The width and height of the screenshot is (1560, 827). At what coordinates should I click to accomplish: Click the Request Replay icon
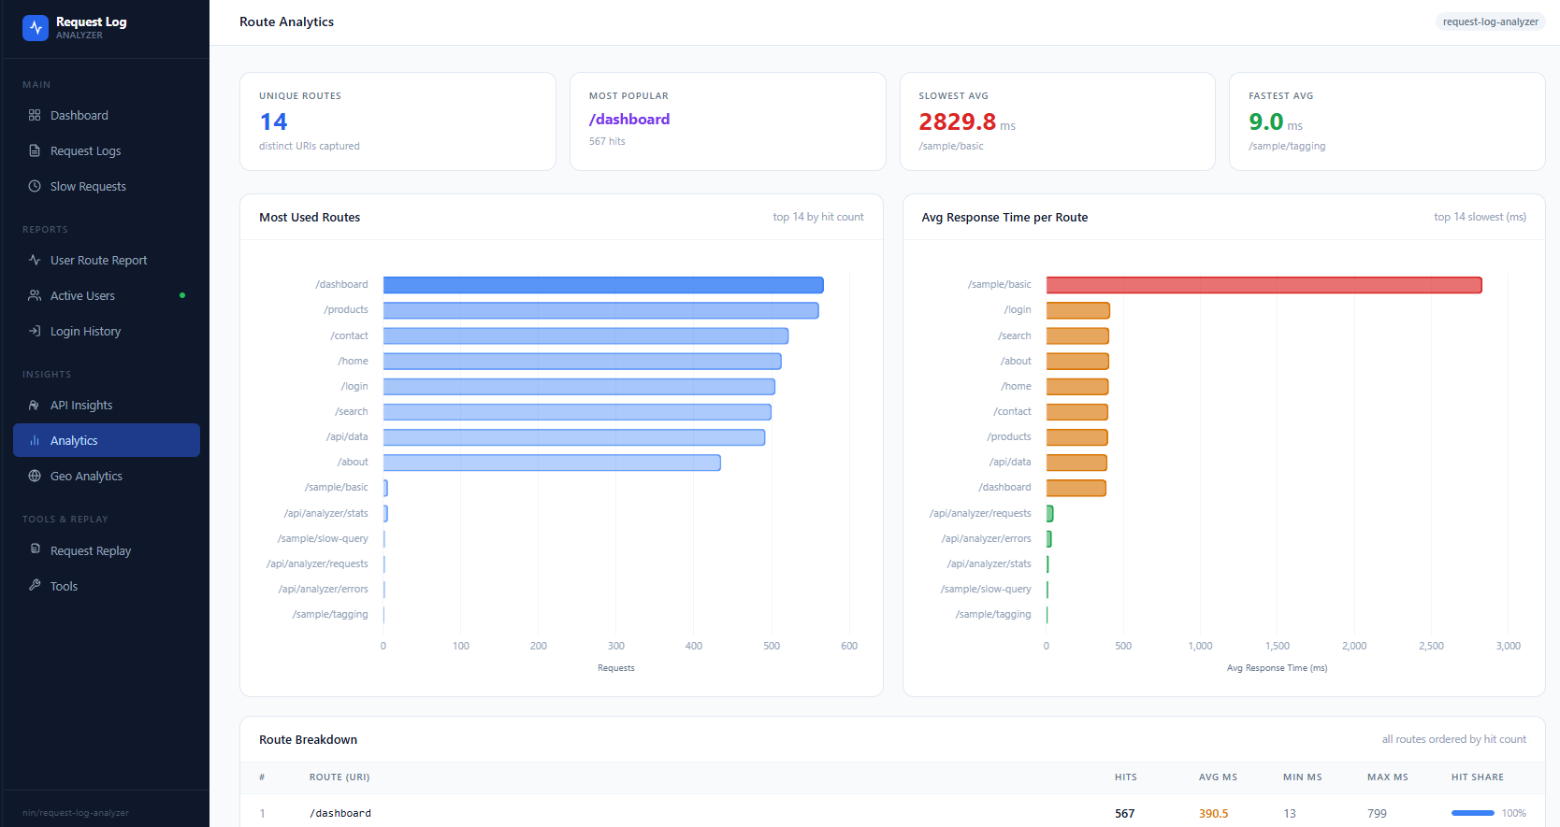pos(35,549)
